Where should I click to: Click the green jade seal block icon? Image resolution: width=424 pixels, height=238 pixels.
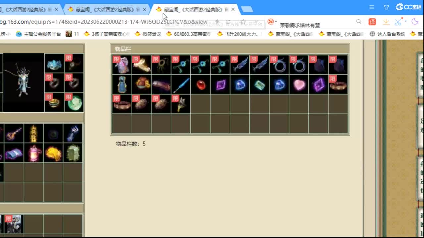point(73,153)
